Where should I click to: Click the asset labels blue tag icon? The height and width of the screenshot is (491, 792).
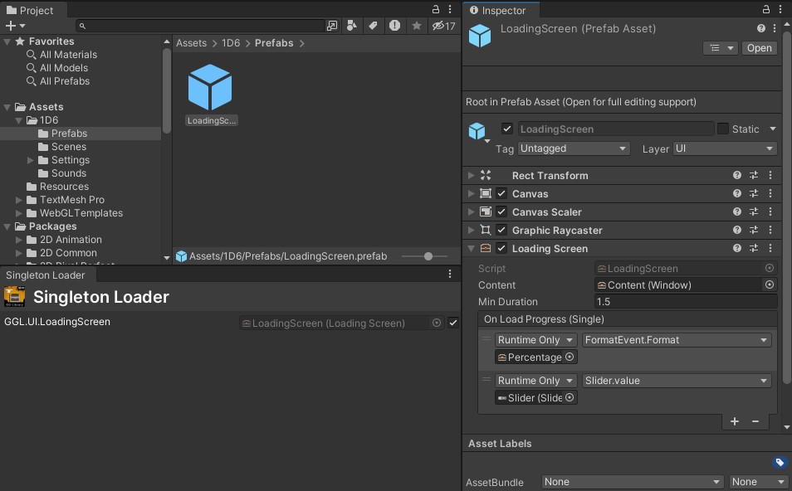pos(780,462)
